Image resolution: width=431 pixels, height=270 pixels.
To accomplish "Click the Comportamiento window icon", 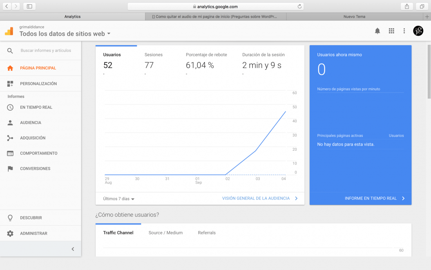I will (10, 153).
